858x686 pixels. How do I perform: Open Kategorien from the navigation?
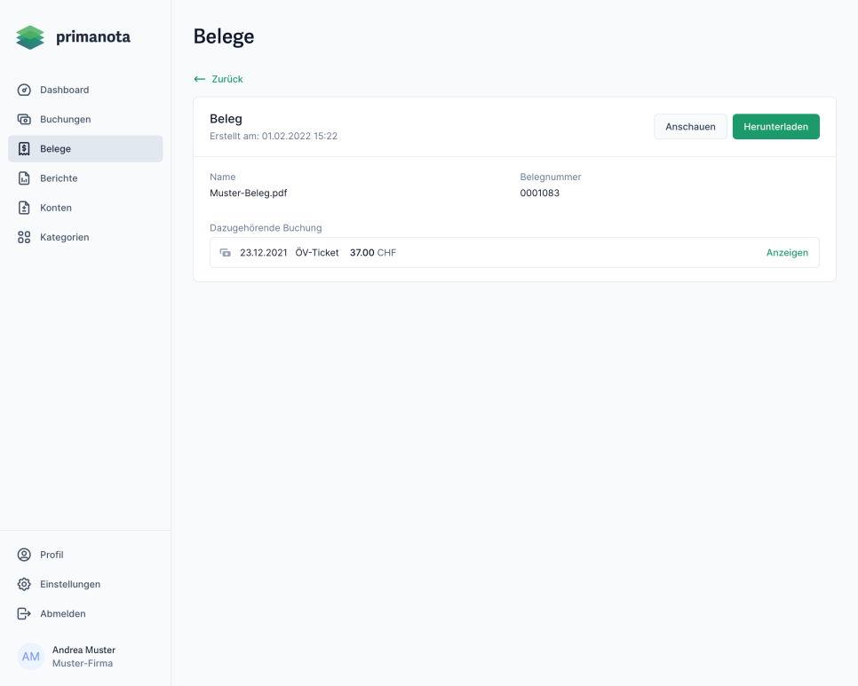tap(64, 237)
